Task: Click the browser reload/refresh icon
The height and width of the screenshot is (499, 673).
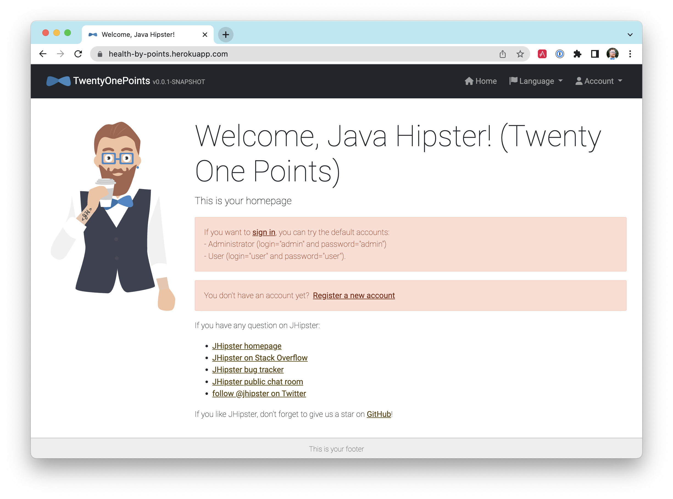Action: point(78,54)
